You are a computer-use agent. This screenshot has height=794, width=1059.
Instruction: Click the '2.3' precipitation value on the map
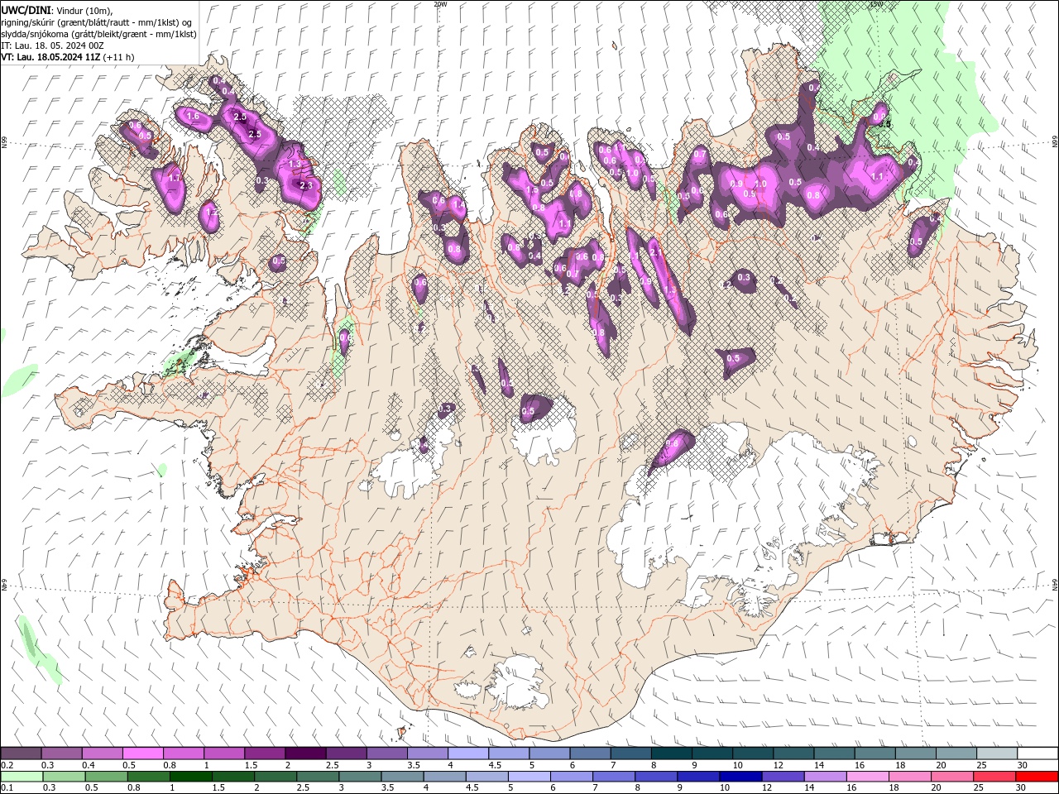[306, 186]
